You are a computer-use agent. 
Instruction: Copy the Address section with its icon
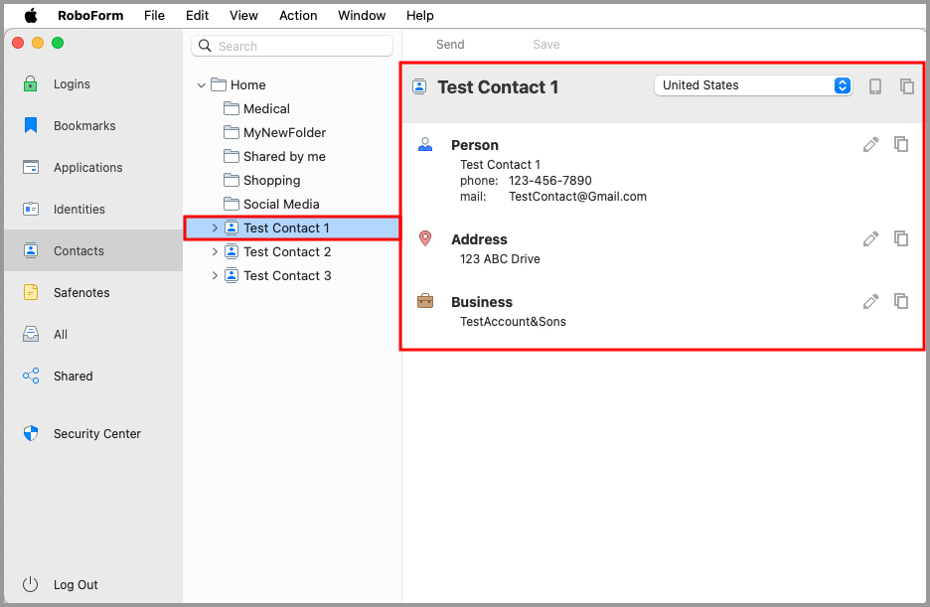(901, 238)
